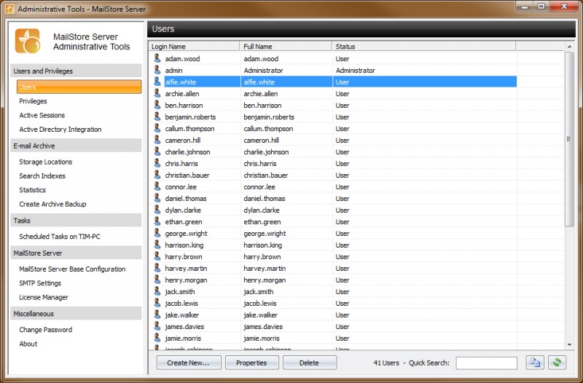Click the Properties button

click(251, 363)
